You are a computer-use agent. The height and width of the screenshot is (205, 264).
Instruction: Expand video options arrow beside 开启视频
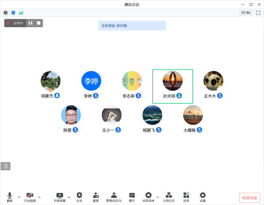40,197
